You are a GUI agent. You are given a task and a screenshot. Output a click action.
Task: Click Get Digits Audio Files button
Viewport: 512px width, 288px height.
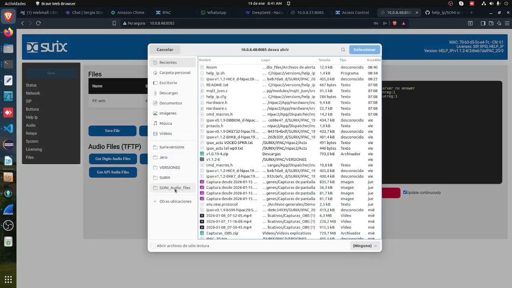[x=113, y=159]
